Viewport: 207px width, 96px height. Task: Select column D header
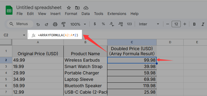[x=170, y=42]
